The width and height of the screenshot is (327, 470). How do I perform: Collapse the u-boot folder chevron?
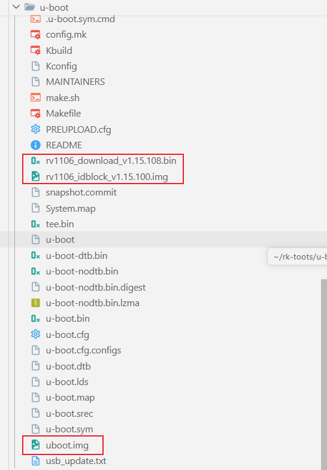pos(16,7)
